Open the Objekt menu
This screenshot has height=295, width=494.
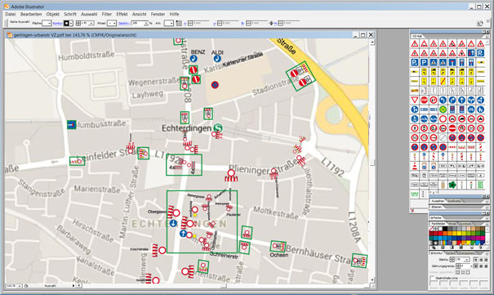(x=52, y=14)
